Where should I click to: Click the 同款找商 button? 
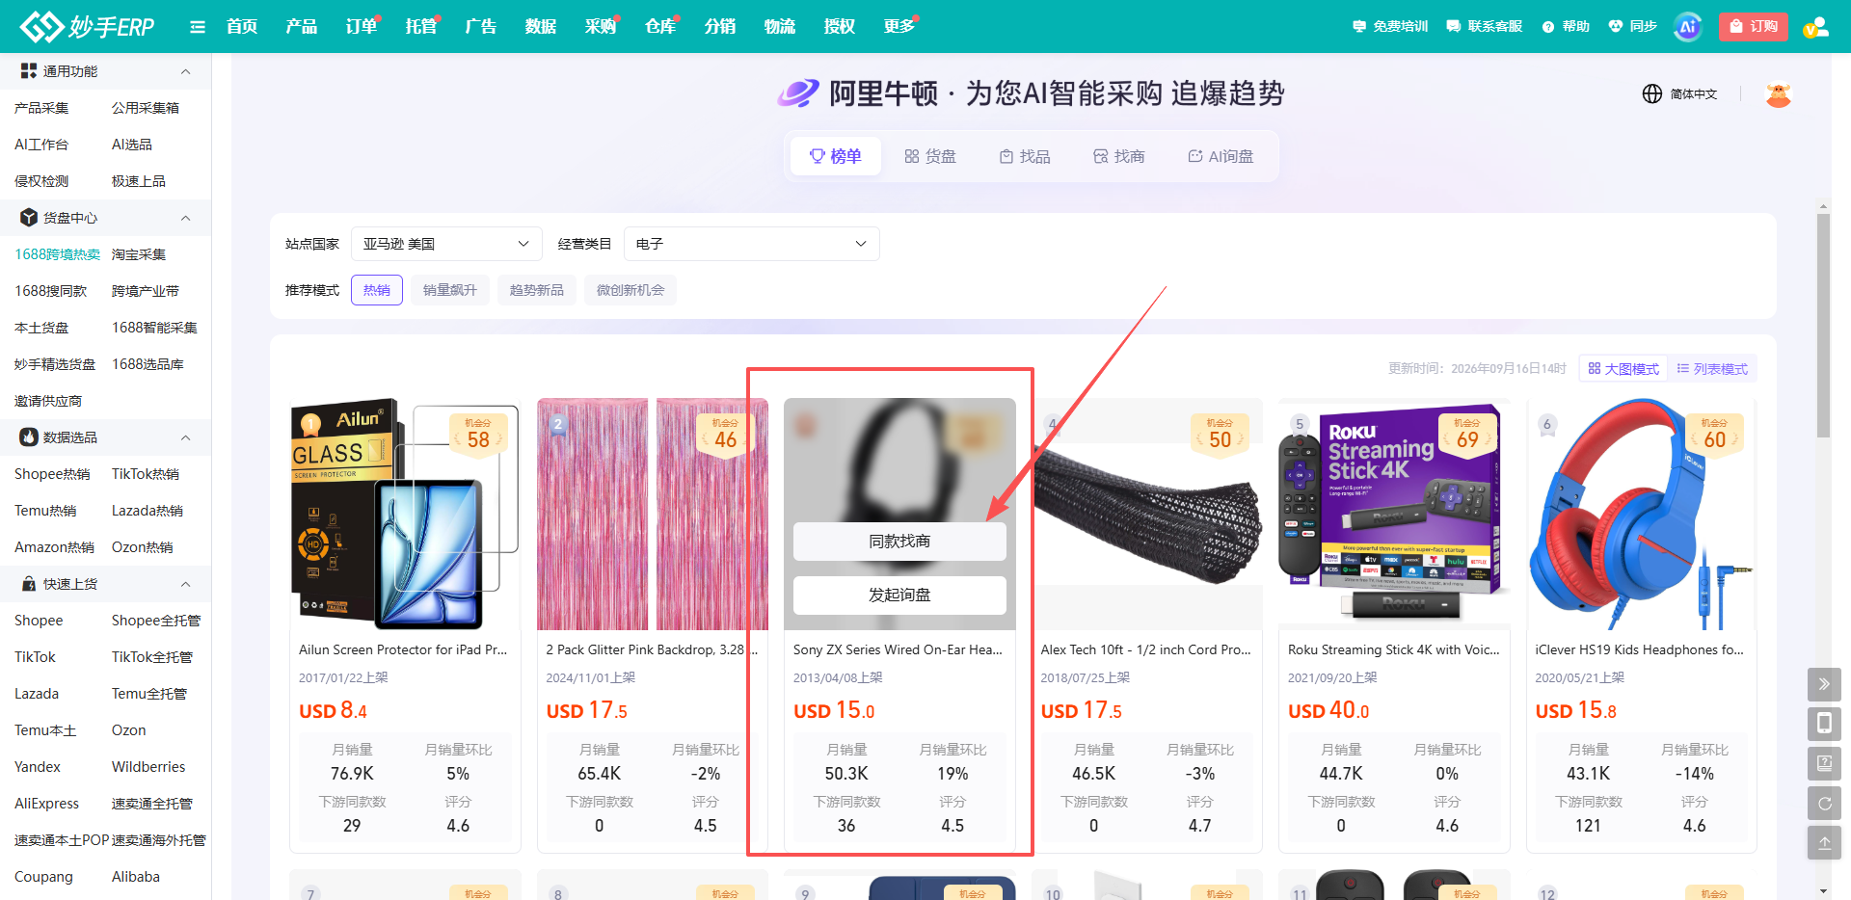[x=899, y=542]
